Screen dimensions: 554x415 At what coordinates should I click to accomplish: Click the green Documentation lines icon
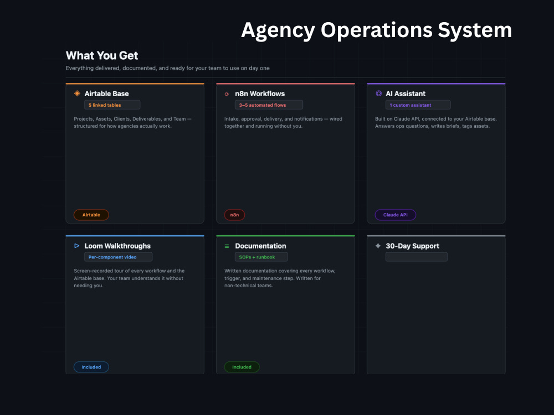(227, 246)
